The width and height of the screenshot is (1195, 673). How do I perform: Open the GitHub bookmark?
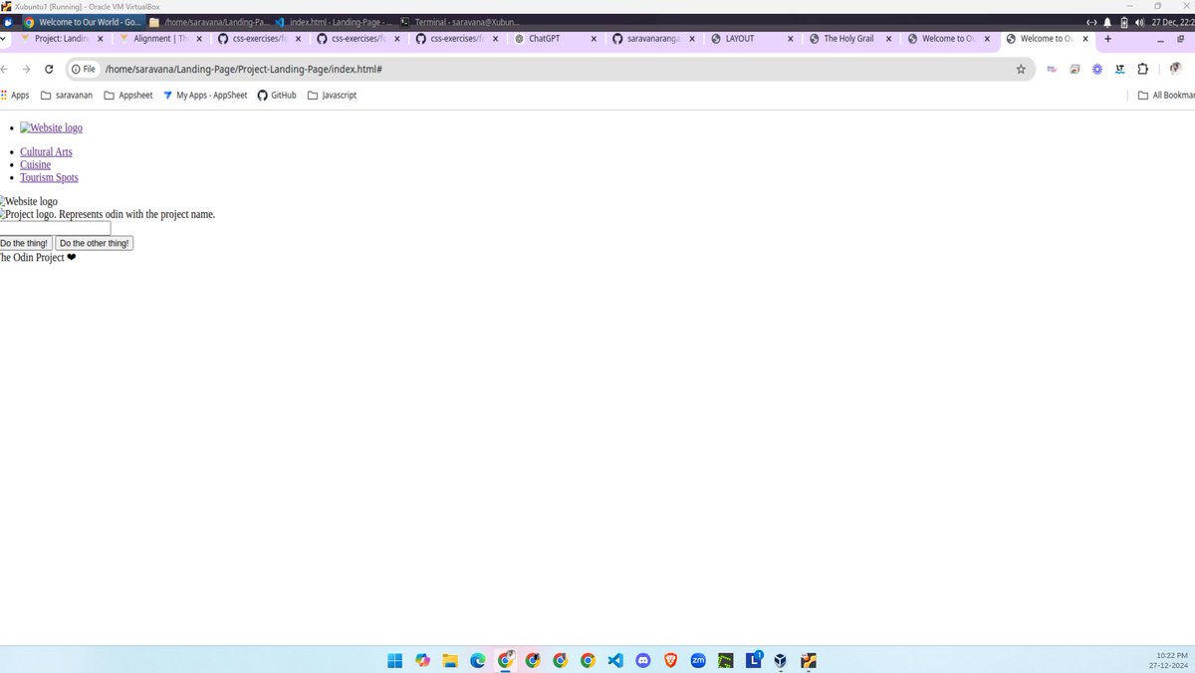click(277, 96)
